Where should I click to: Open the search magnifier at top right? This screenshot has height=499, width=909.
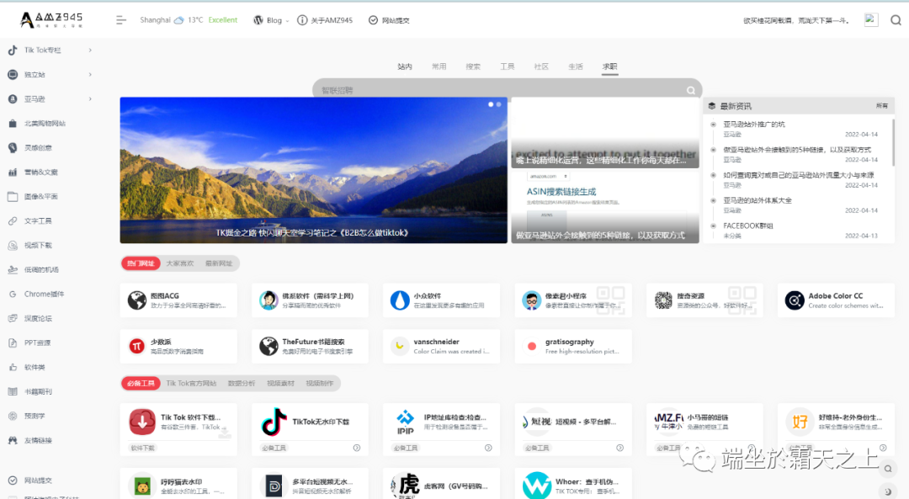pos(896,19)
